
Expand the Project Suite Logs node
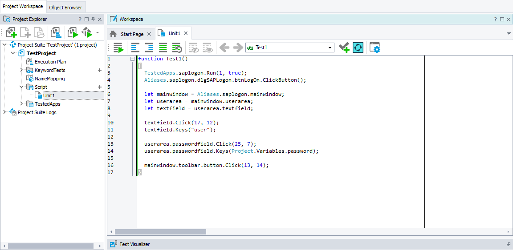(5, 112)
